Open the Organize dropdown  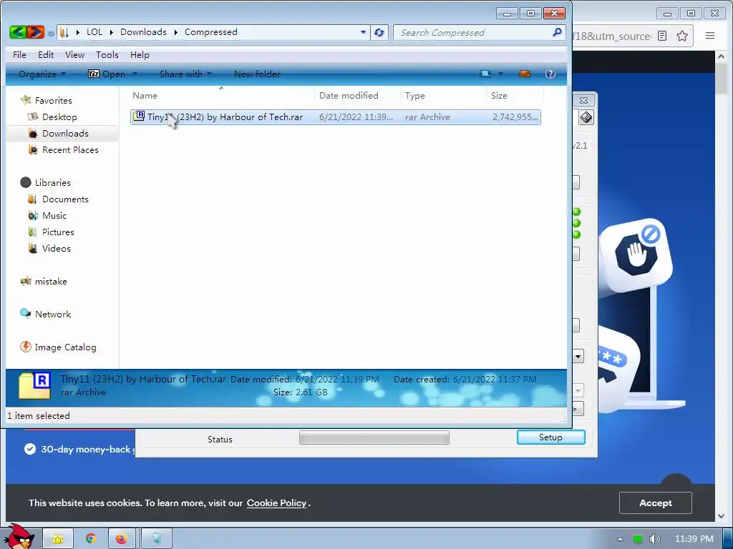[x=42, y=74]
